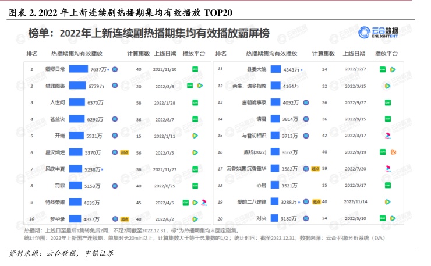Click the iQIYI icon in the 心居 row

tap(387, 186)
